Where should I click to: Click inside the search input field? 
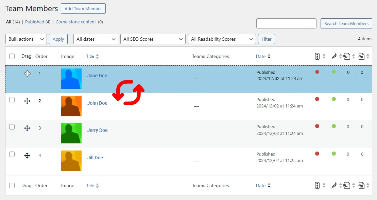[286, 23]
